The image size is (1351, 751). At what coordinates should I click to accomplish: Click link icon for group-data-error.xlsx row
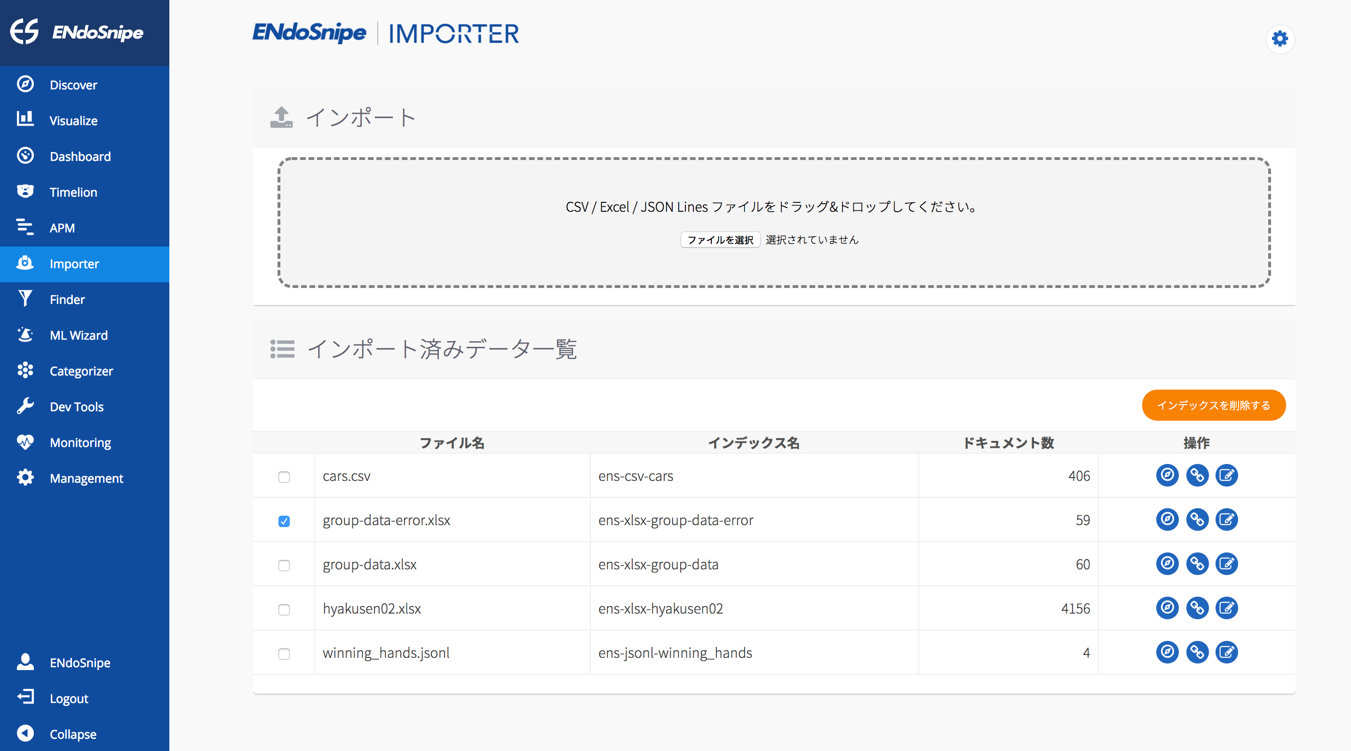[x=1197, y=519]
